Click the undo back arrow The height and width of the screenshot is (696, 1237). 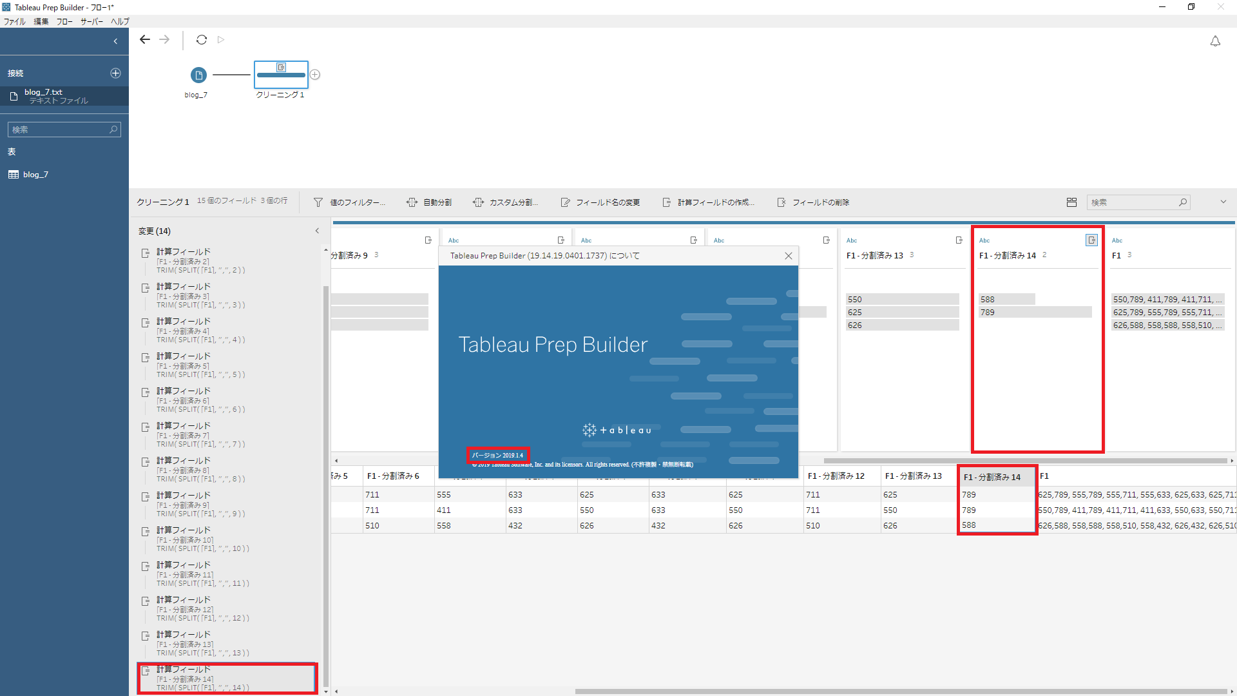click(145, 40)
